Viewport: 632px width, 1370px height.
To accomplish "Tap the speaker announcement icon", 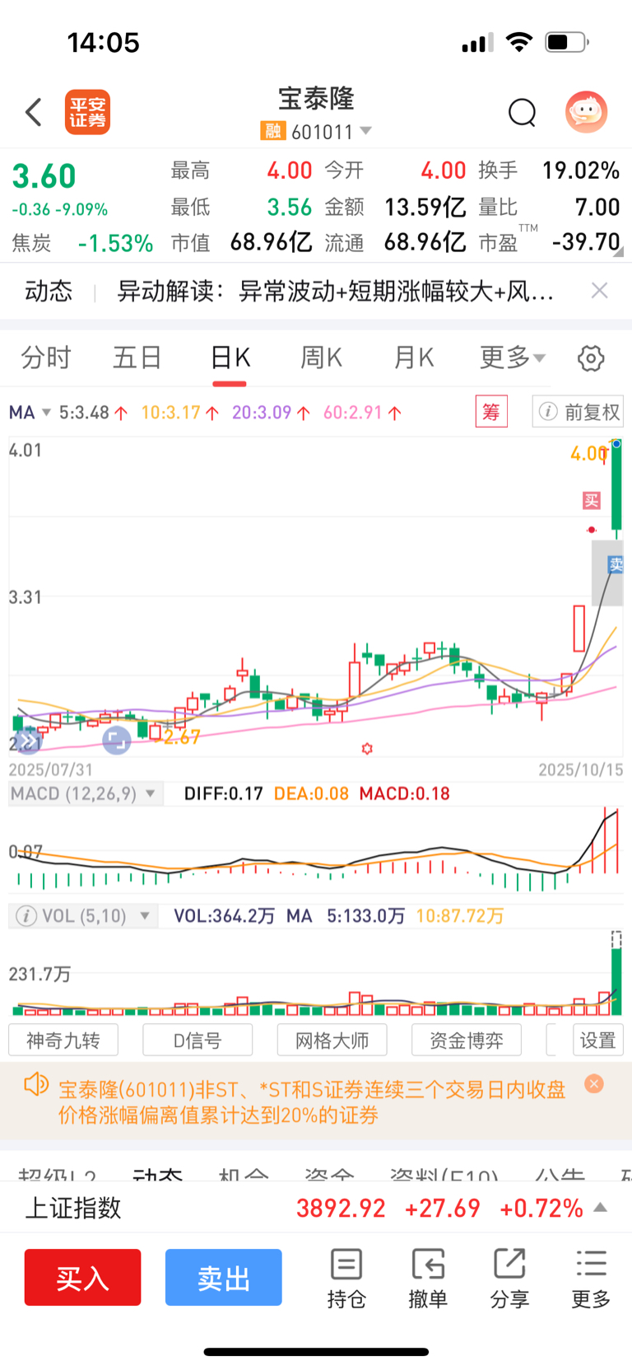I will coord(36,1084).
